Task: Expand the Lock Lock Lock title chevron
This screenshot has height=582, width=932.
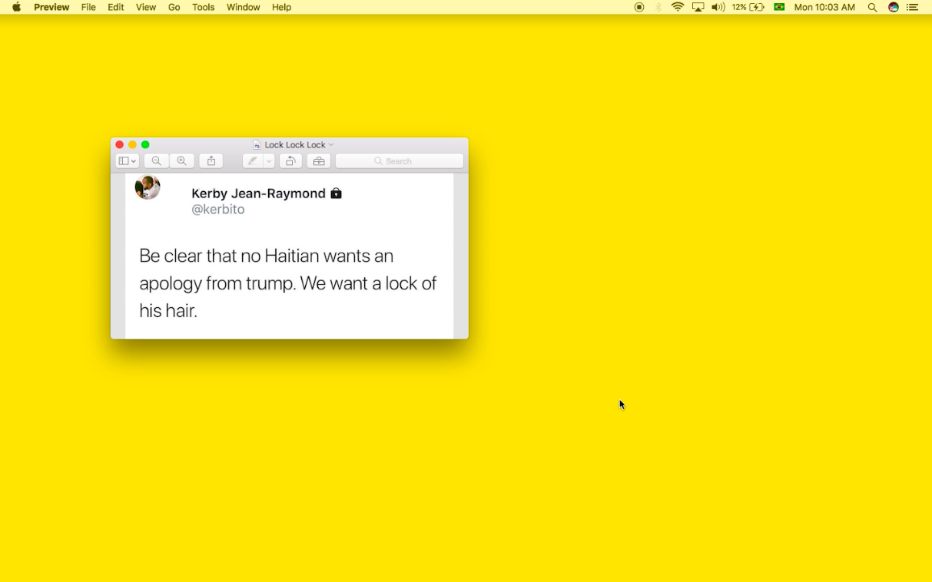Action: 331,145
